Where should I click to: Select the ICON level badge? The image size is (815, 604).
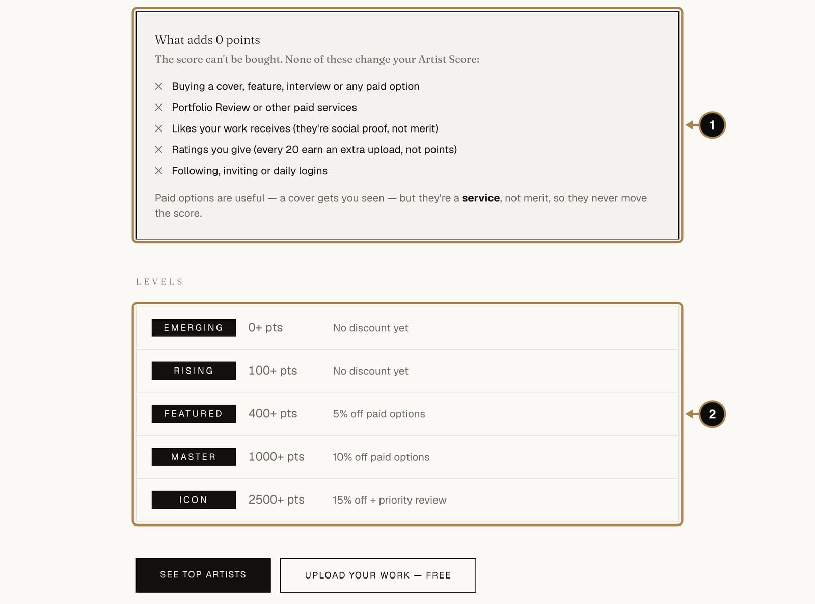[194, 500]
